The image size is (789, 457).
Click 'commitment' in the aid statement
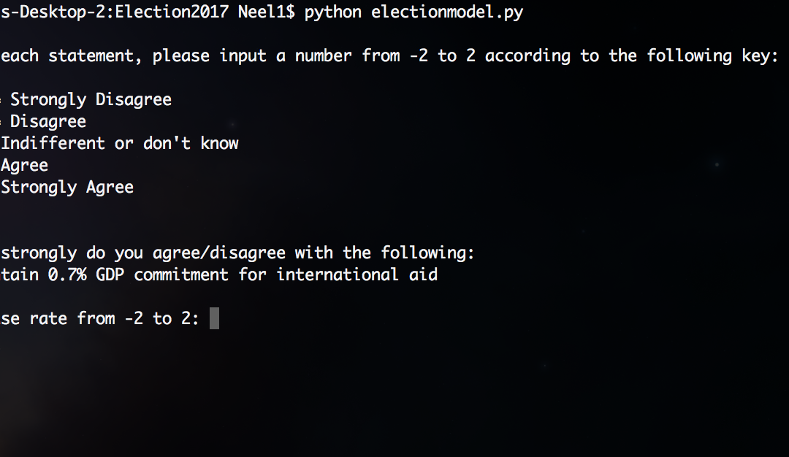coord(181,275)
